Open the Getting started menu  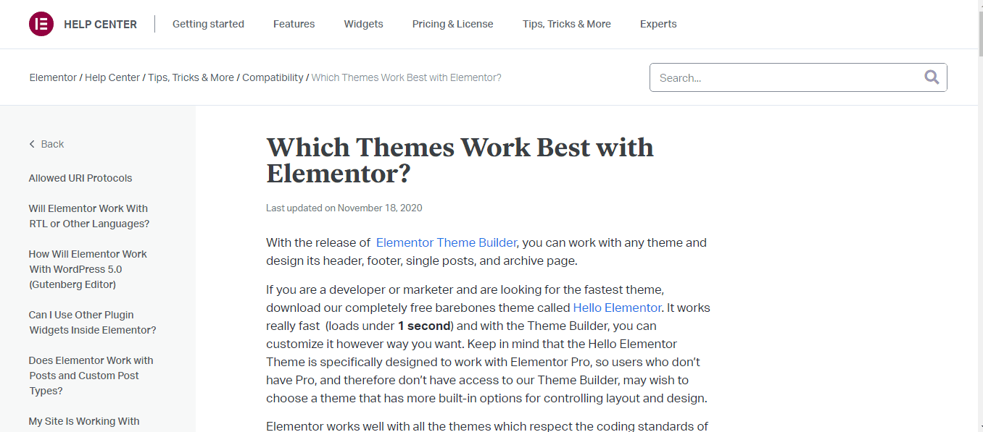pyautogui.click(x=208, y=24)
